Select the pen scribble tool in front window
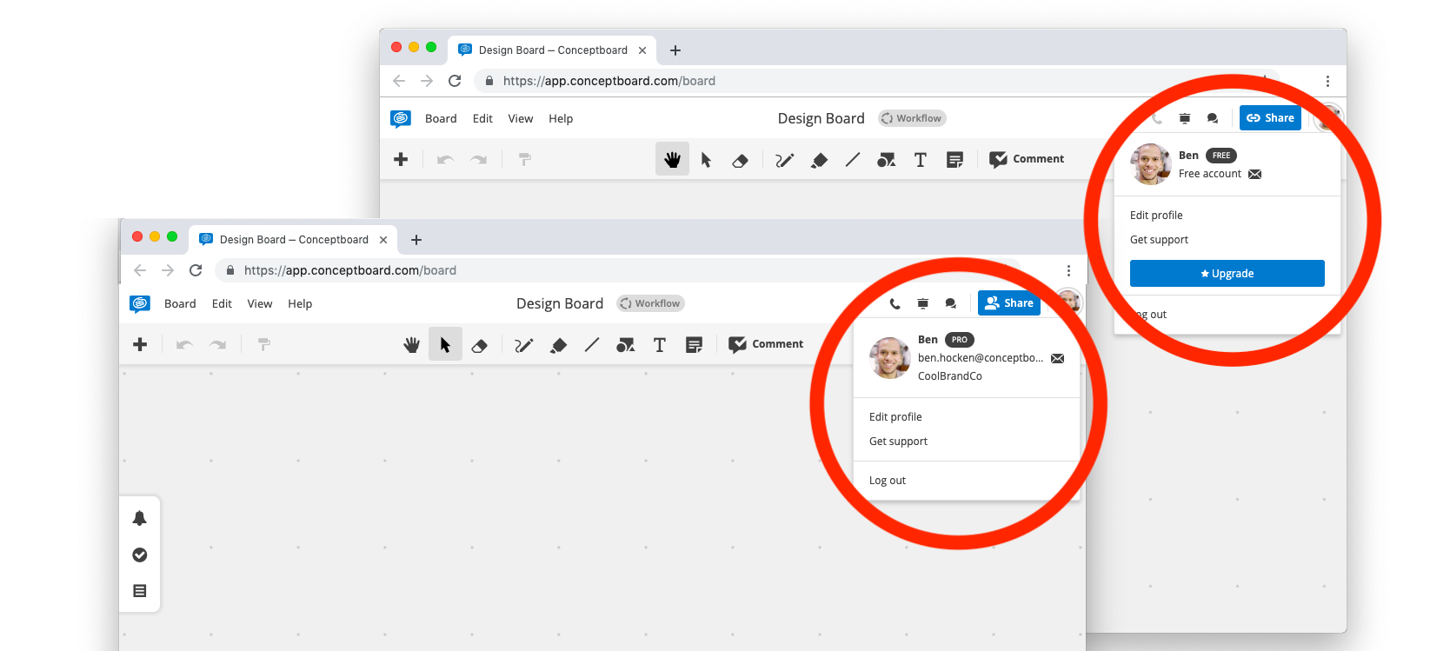The height and width of the screenshot is (651, 1430). pos(523,345)
